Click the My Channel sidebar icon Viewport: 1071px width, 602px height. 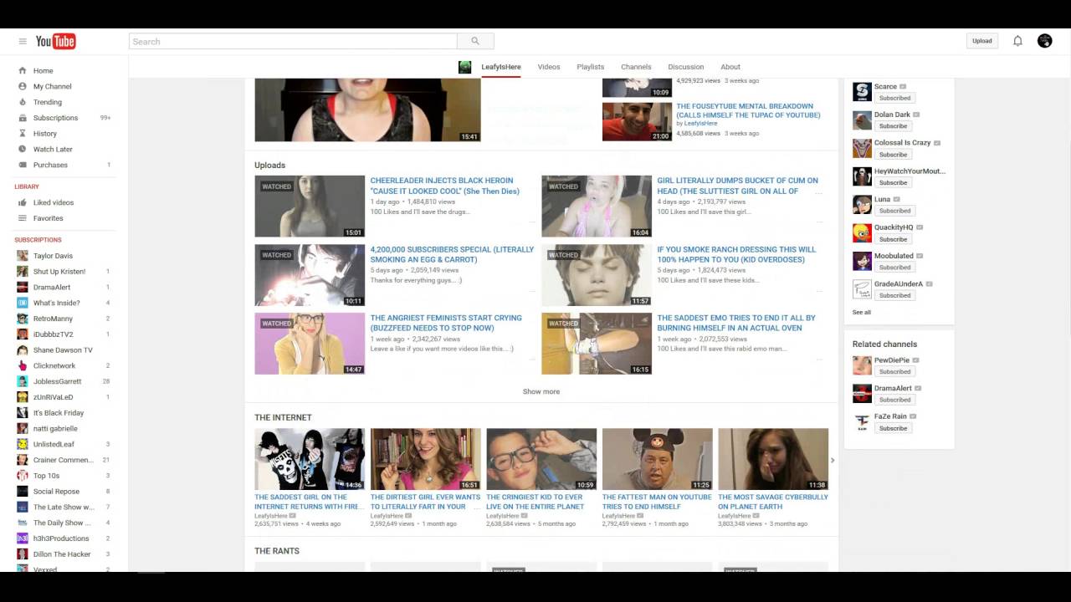point(23,86)
